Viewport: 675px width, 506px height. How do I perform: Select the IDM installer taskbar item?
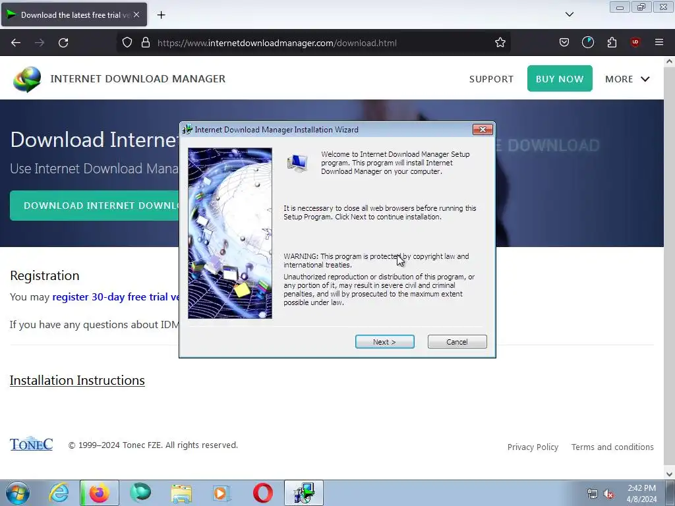(304, 493)
